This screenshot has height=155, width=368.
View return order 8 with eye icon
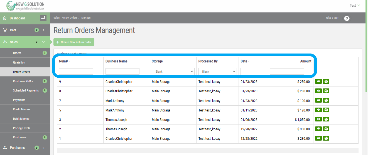318,91
